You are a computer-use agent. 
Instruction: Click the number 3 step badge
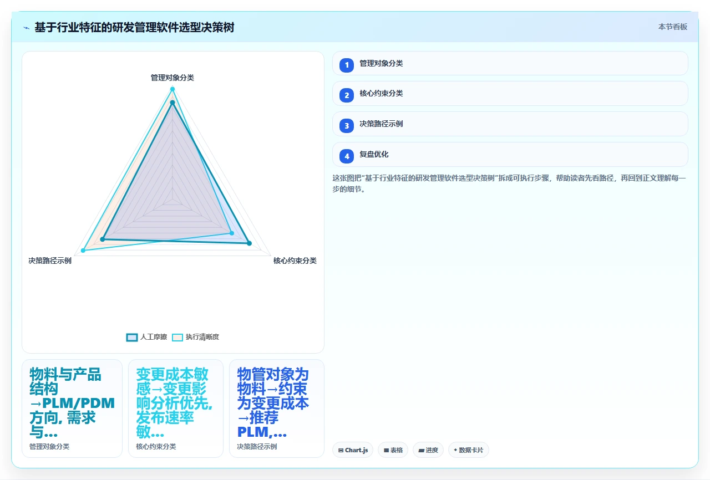[347, 125]
